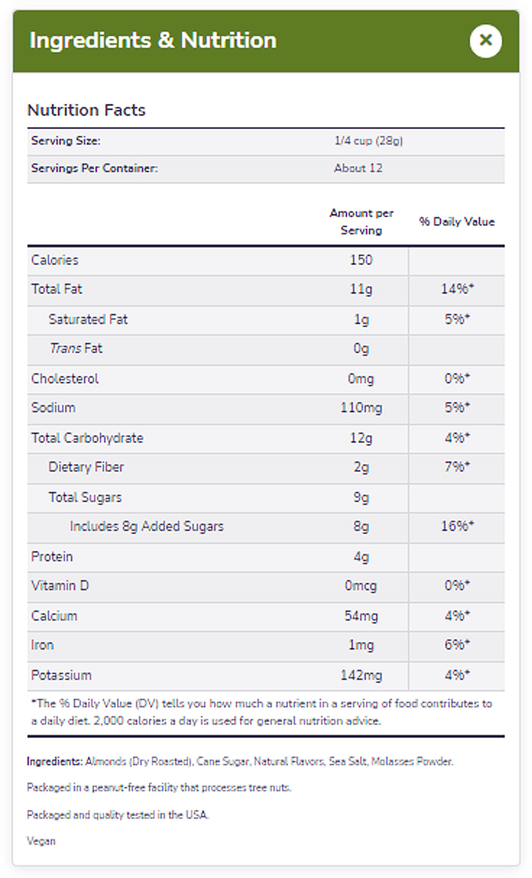Click the Dietary Fiber row label

click(86, 467)
